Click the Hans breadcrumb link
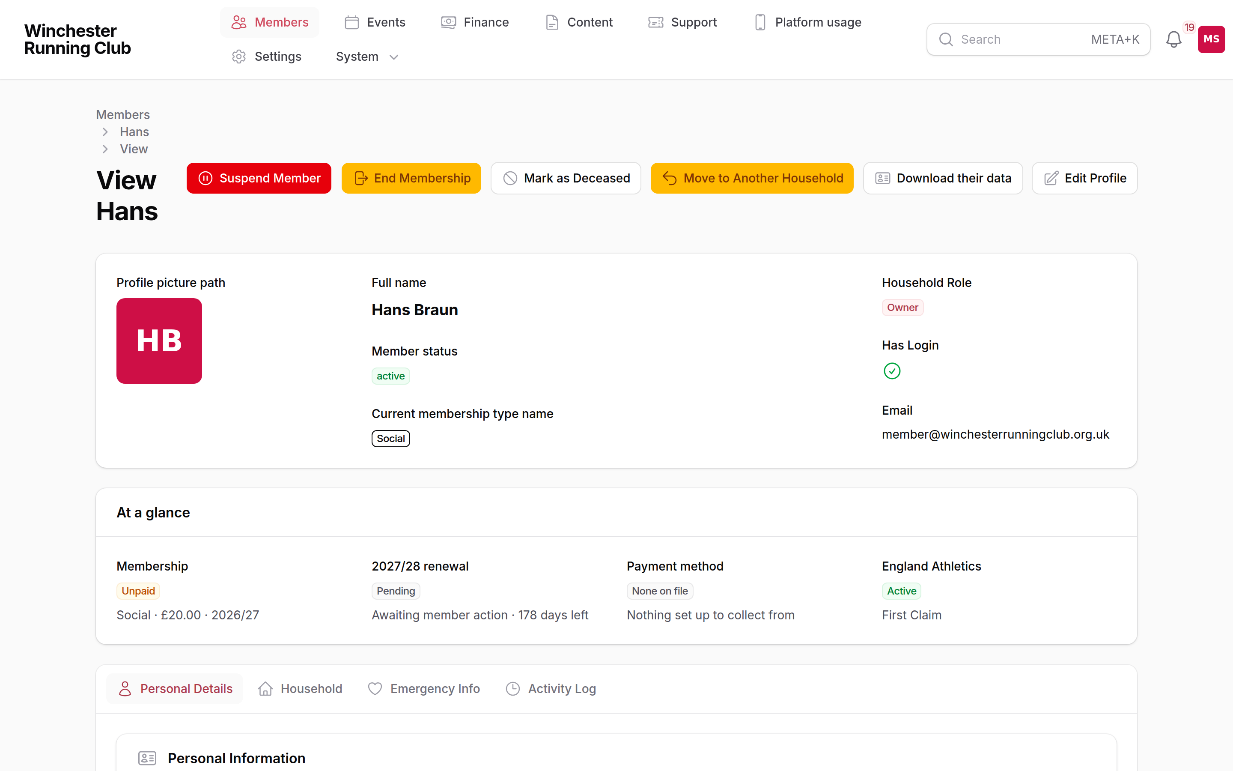 (x=134, y=132)
